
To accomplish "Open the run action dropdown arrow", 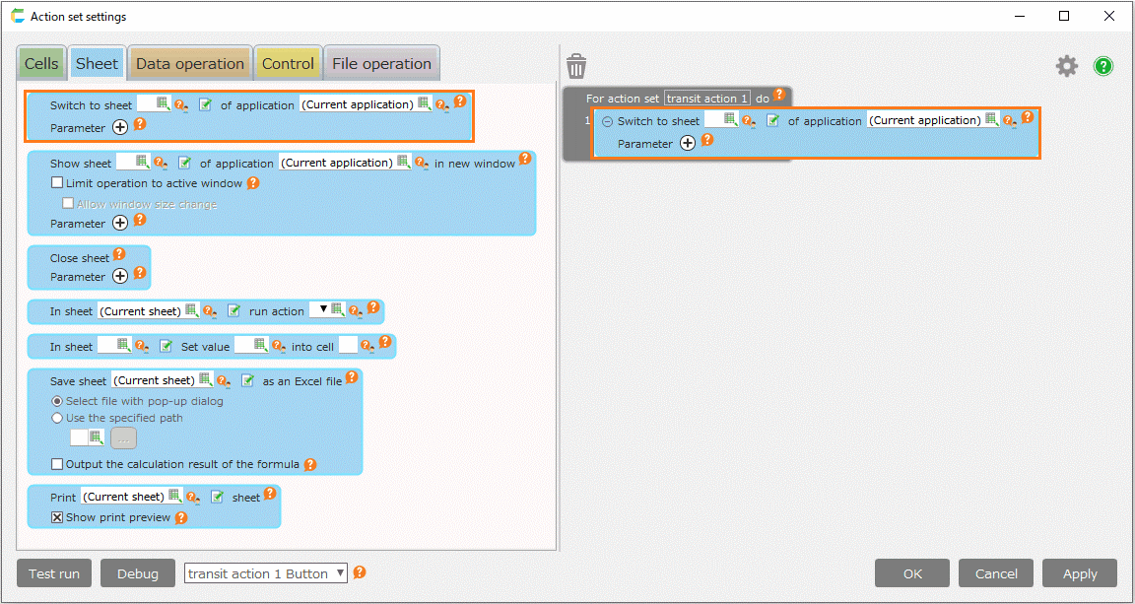I will click(x=322, y=309).
